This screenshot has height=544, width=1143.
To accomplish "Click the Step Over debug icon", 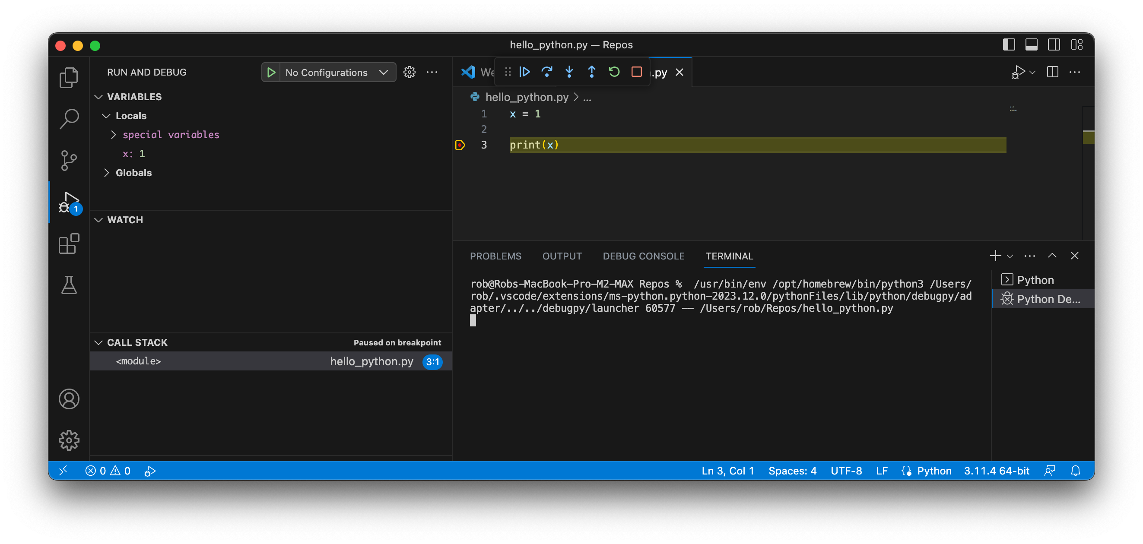I will [546, 72].
